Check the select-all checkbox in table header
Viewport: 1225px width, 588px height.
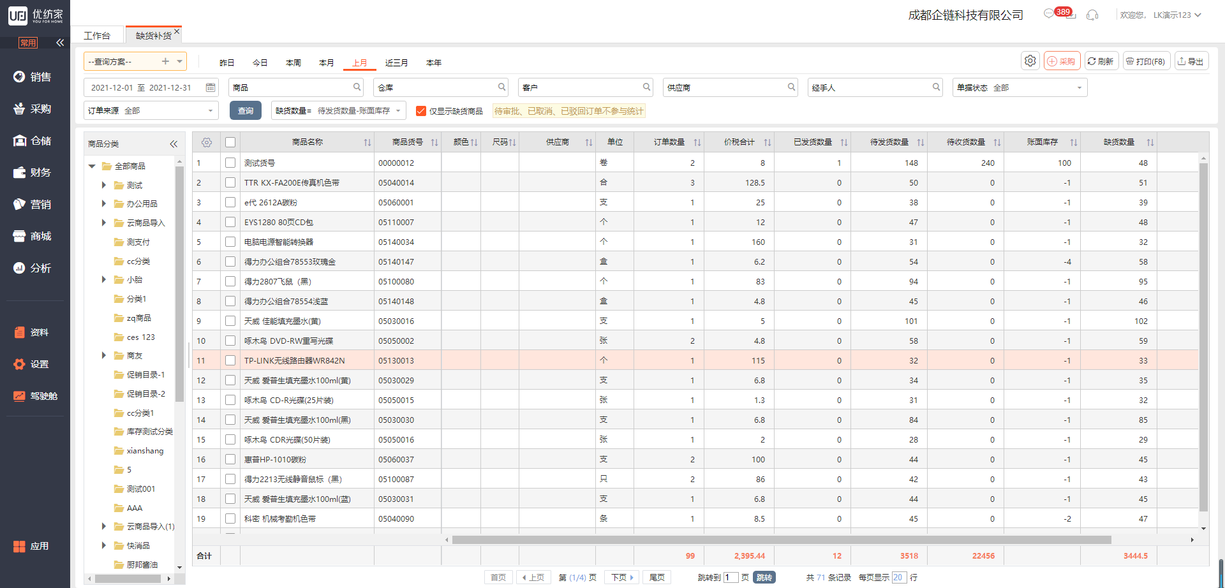point(230,142)
